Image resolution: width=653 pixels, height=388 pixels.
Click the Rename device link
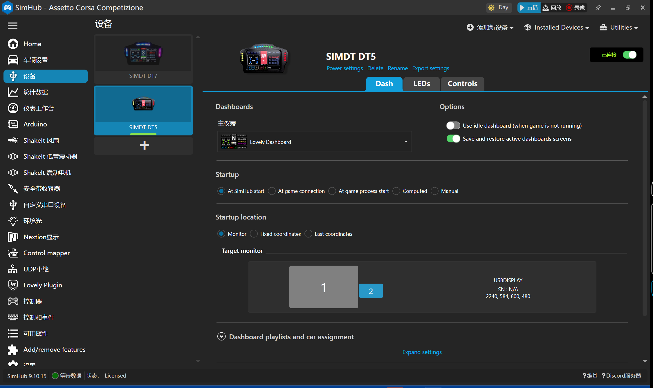point(398,68)
